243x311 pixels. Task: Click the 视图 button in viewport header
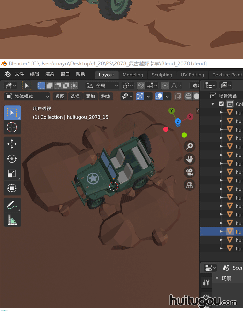coord(60,96)
